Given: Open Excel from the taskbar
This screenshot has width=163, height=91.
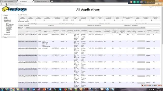Looking at the screenshot, I should point(29,89).
